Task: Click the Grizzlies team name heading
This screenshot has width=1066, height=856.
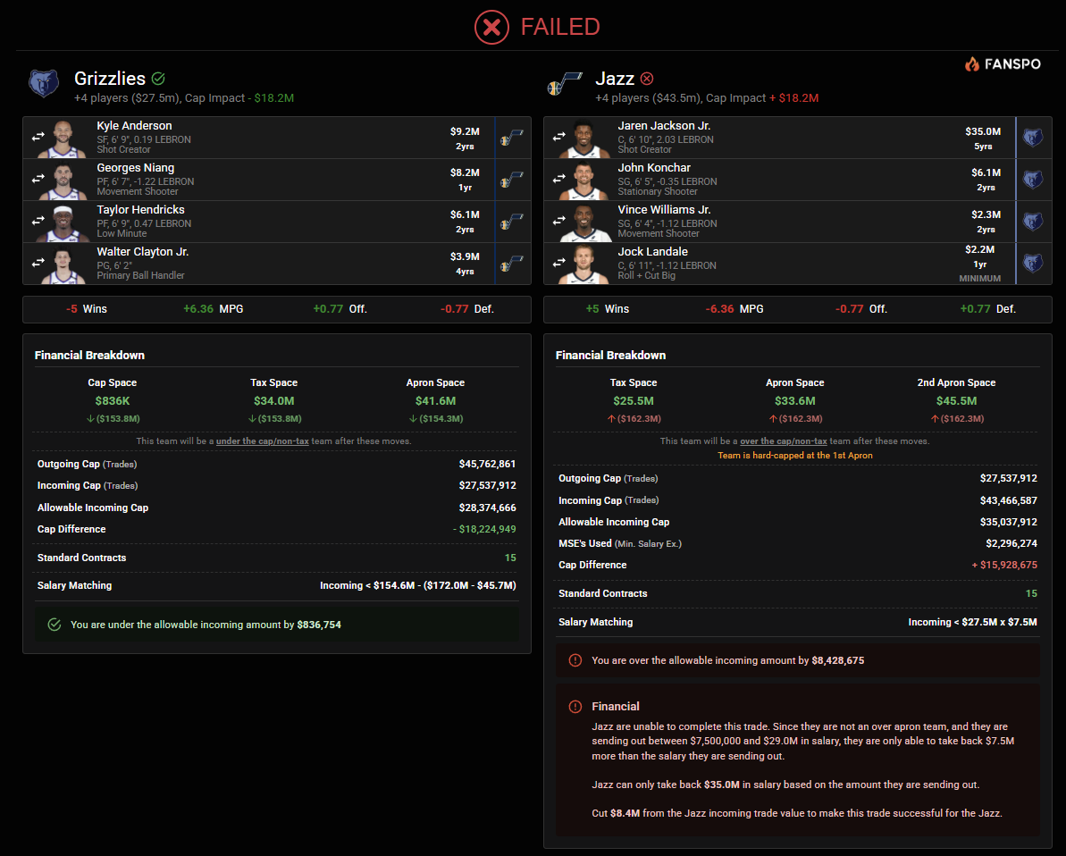Action: tap(109, 79)
